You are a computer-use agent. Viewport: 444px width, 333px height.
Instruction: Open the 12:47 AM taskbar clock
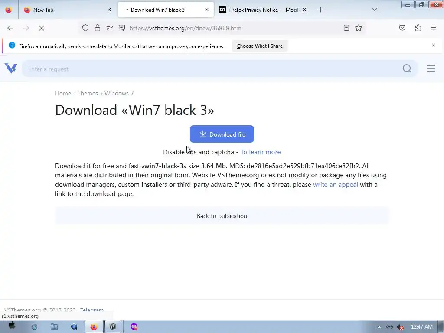[421, 327]
